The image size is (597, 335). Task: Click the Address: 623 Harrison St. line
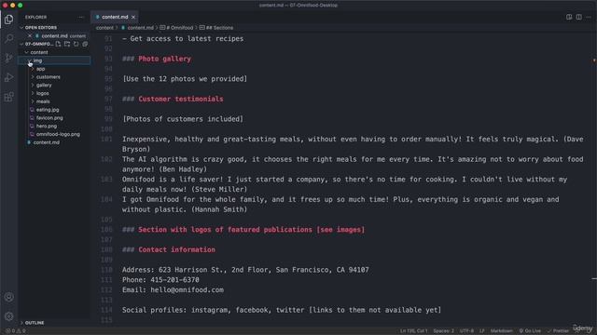tap(245, 270)
